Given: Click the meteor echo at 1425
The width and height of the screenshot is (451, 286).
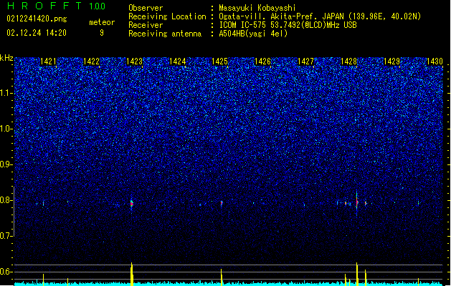Looking at the screenshot, I should pyautogui.click(x=222, y=203).
